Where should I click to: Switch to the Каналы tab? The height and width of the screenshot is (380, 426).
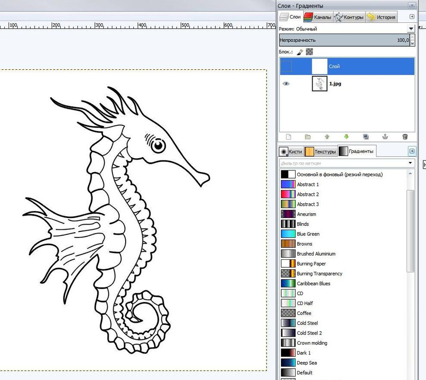pyautogui.click(x=318, y=17)
